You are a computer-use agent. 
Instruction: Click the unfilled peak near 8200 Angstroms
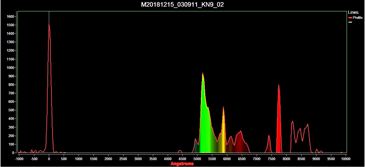tap(293, 122)
